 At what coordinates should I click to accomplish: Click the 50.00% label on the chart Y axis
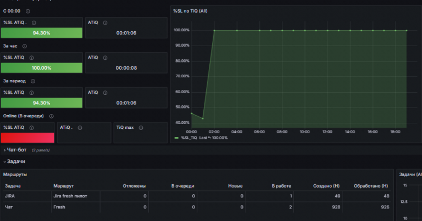click(x=182, y=107)
